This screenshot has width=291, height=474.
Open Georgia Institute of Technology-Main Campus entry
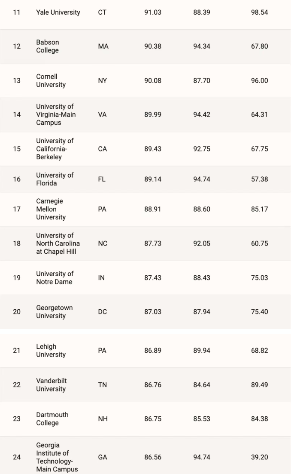[x=57, y=457]
